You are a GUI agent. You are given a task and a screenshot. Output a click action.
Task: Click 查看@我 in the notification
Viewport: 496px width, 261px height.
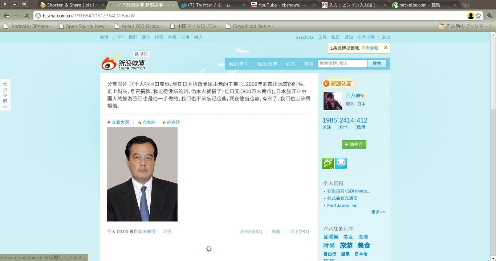click(x=370, y=48)
